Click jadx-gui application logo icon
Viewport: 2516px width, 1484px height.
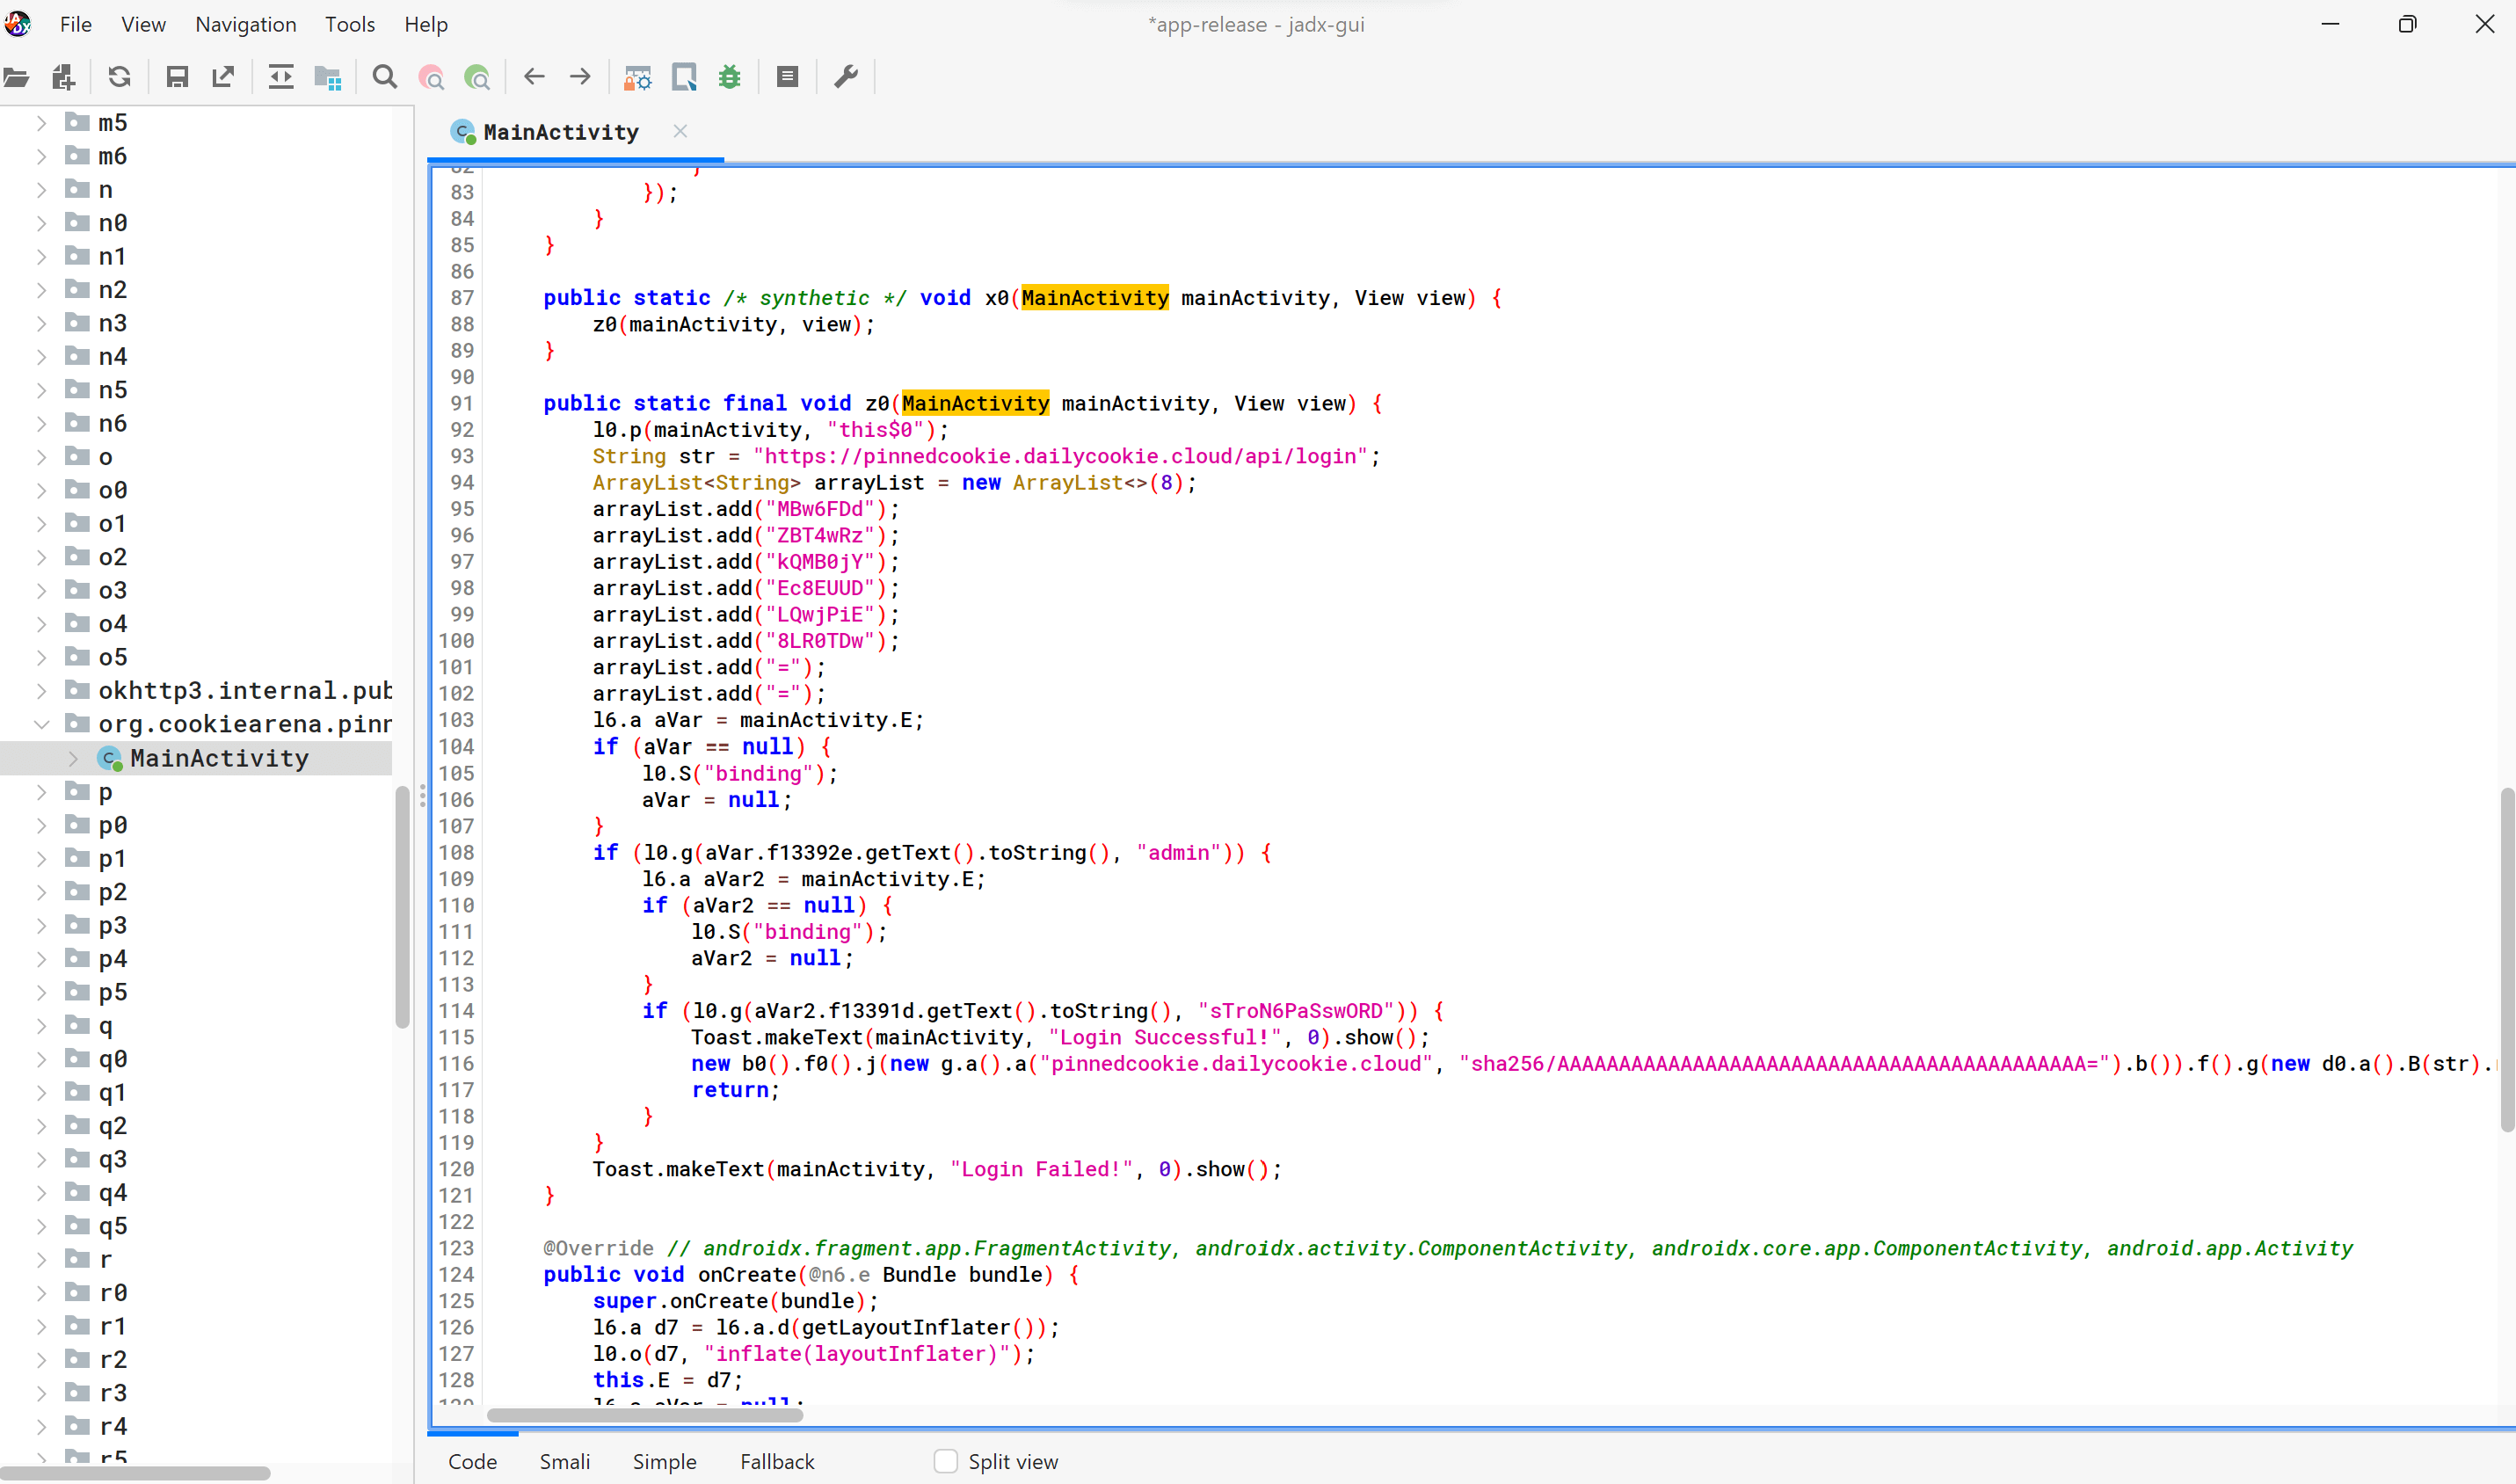pyautogui.click(x=17, y=24)
